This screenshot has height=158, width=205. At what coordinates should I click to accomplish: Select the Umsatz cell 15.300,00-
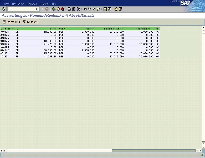click(51, 53)
